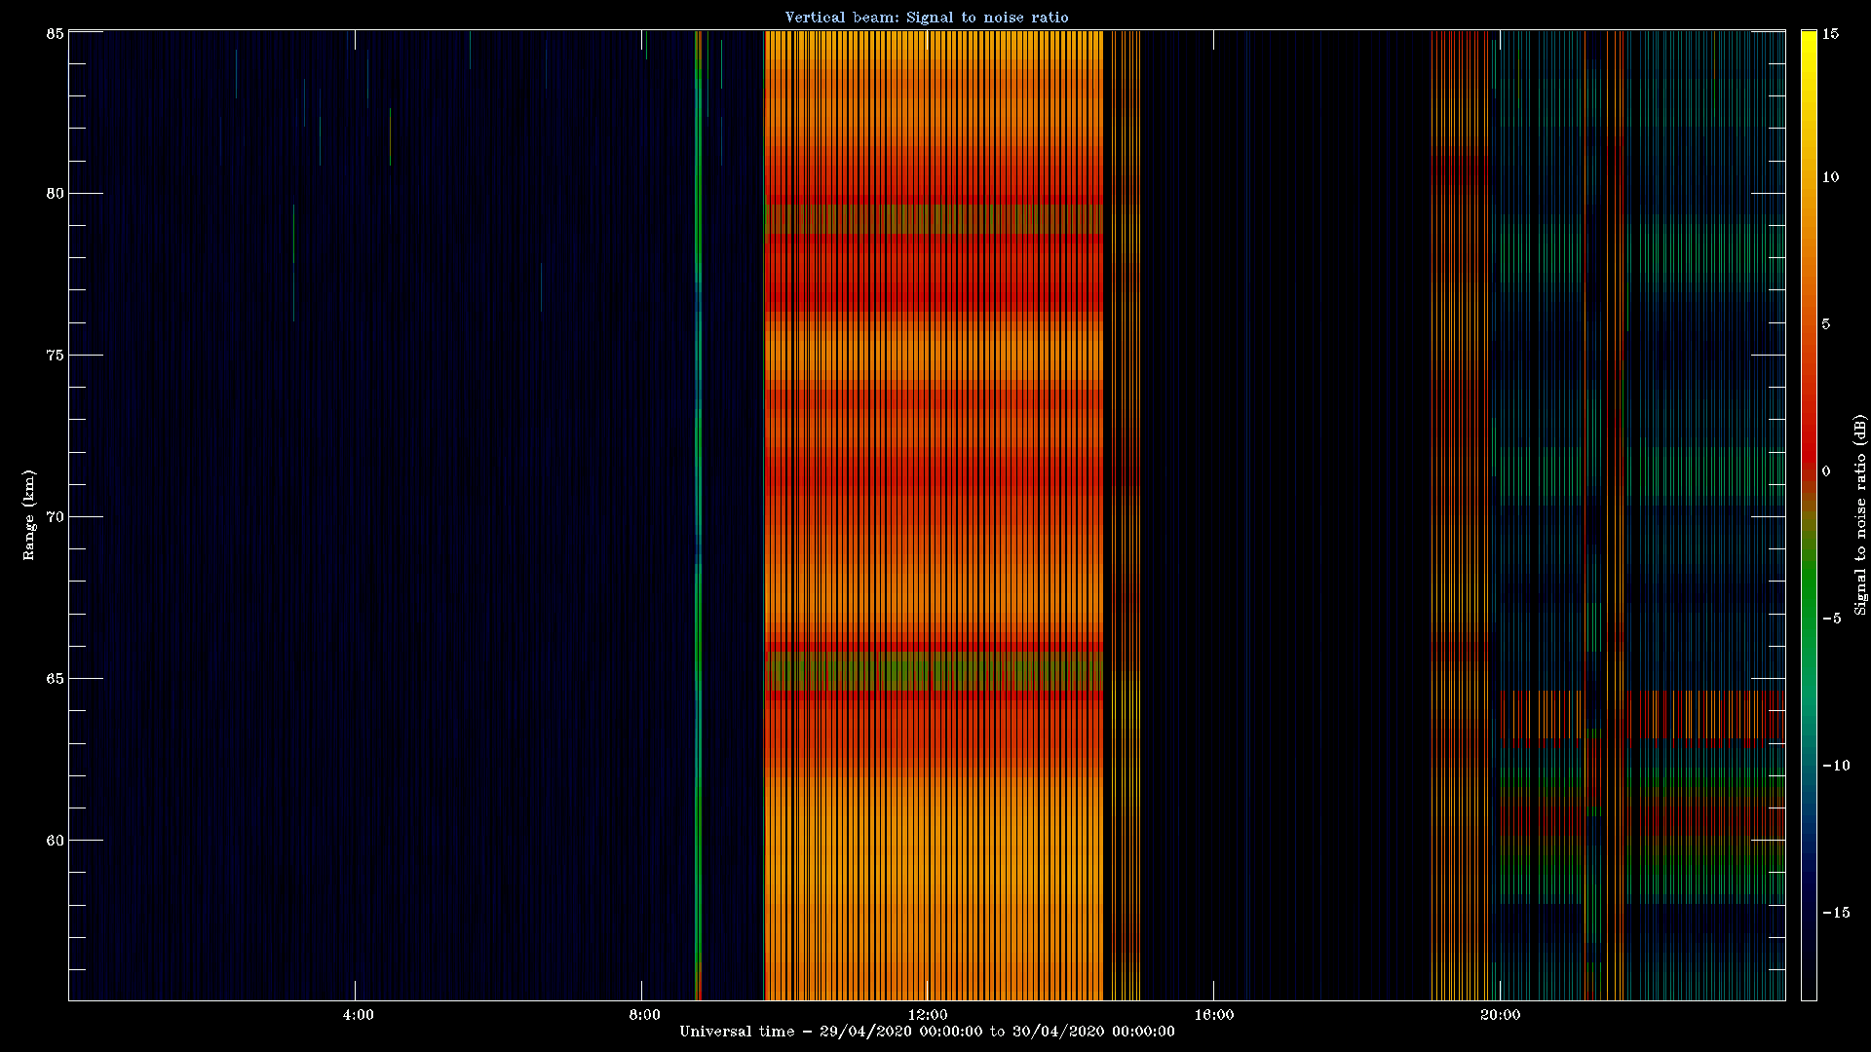Select the 85 km range tick label
The image size is (1871, 1052).
tap(56, 33)
